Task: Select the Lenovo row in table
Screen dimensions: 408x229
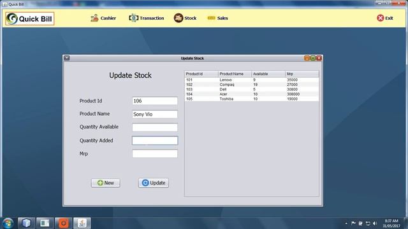Action: [x=252, y=80]
